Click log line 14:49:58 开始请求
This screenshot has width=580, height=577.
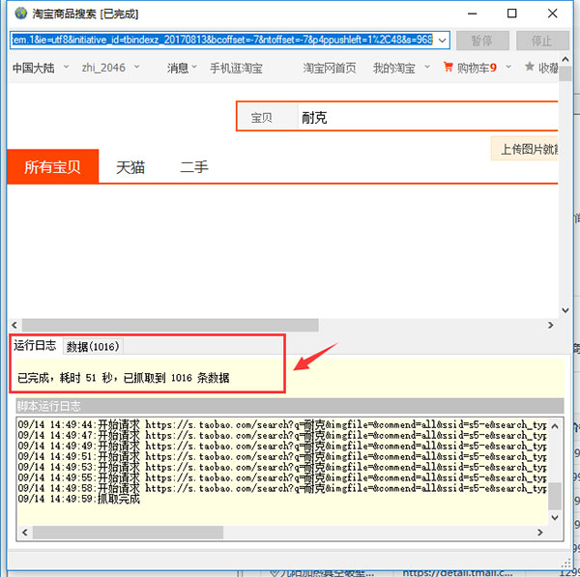coord(282,489)
